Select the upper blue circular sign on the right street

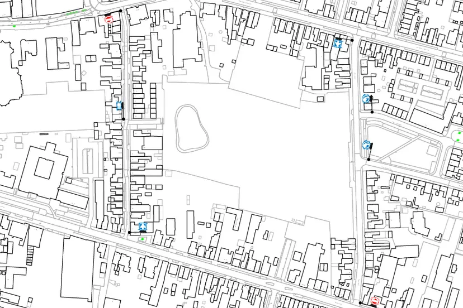coord(366,99)
